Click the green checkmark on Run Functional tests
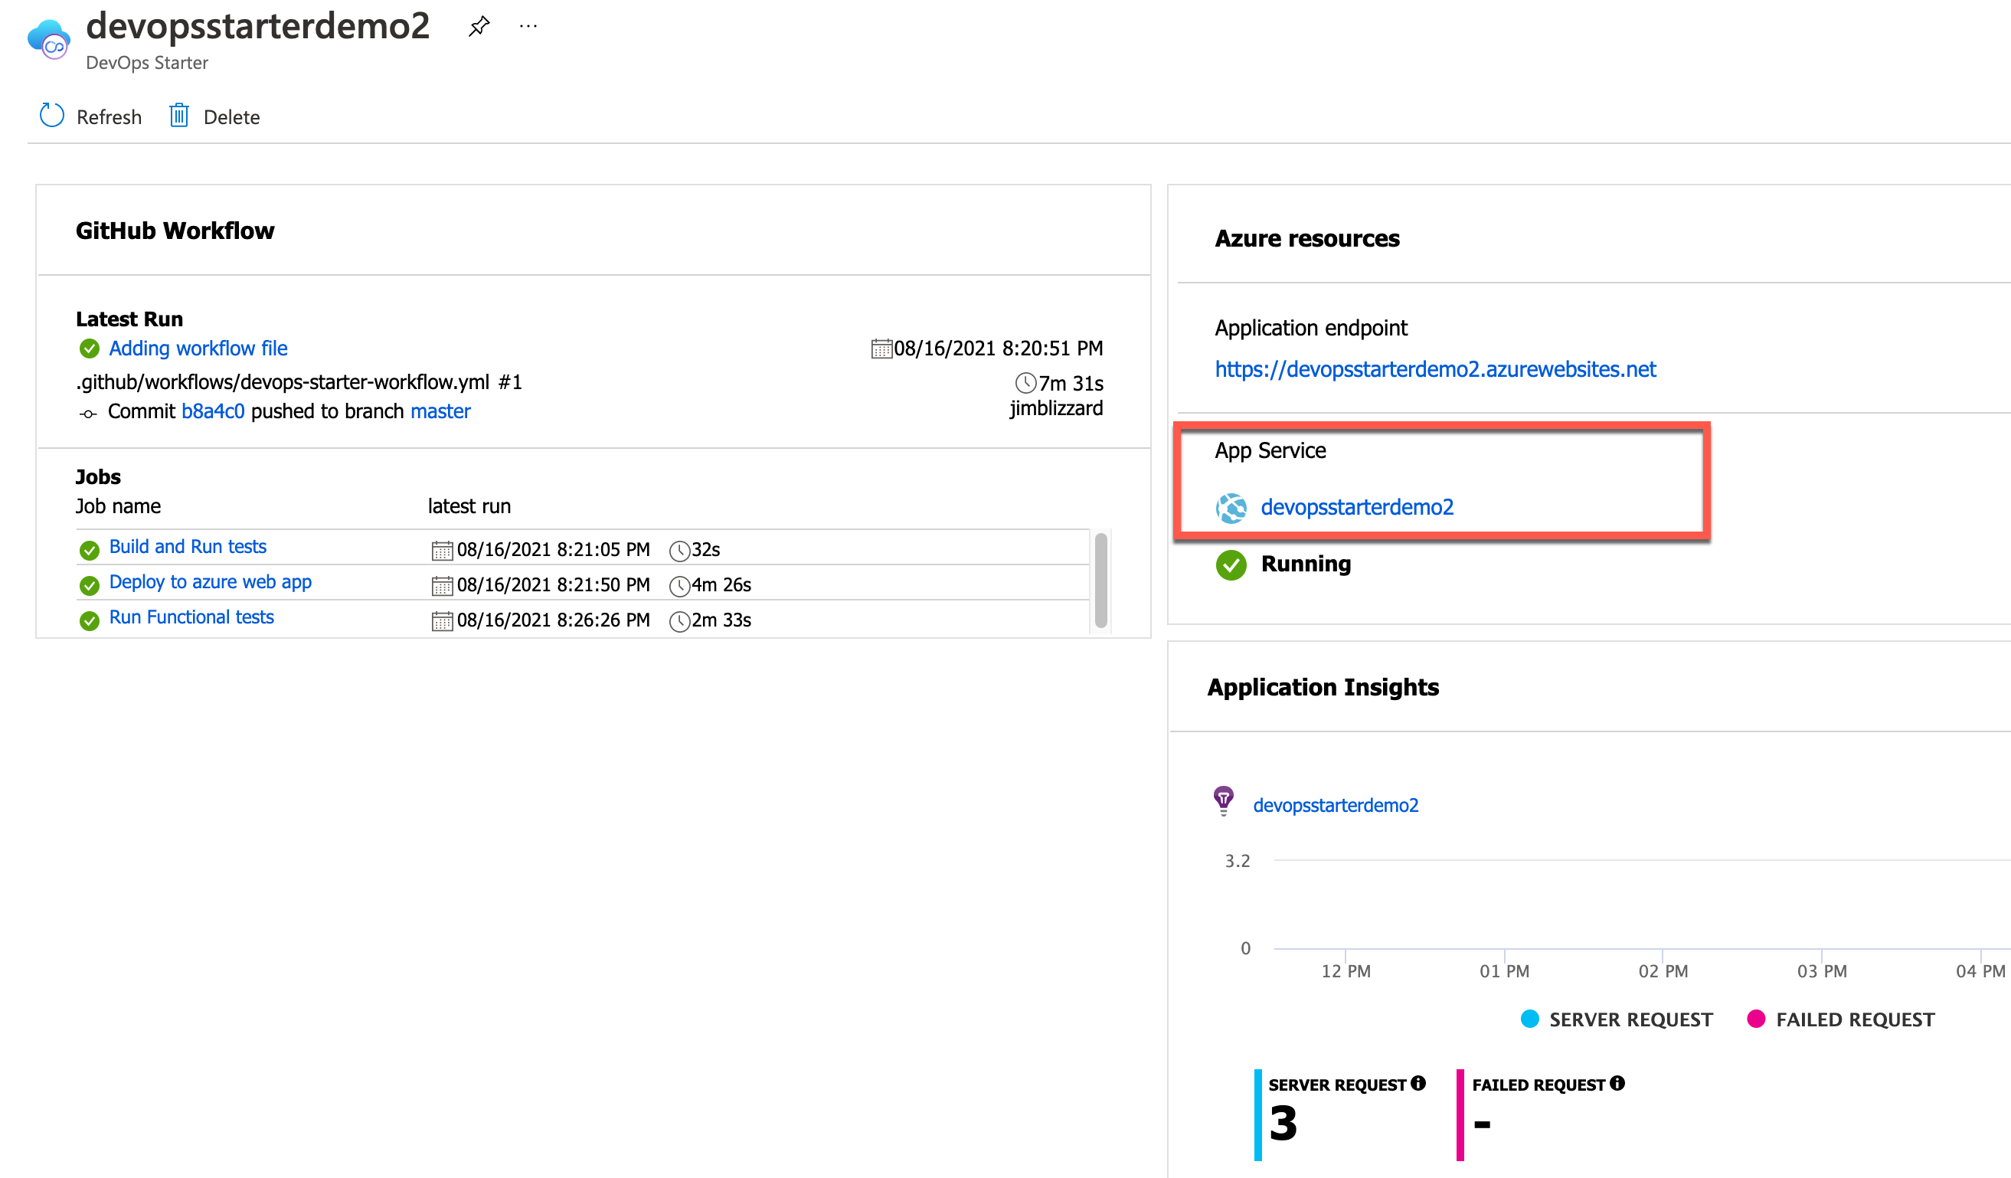Image resolution: width=2011 pixels, height=1178 pixels. coord(90,617)
